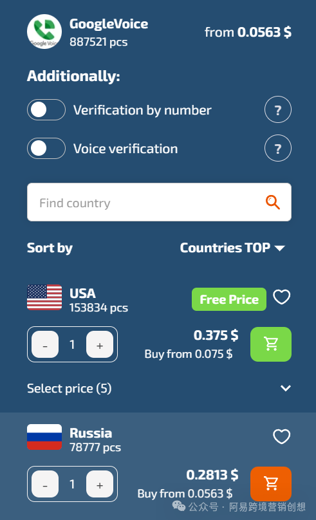
Task: Click chevron beside Select price
Action: coord(286,388)
